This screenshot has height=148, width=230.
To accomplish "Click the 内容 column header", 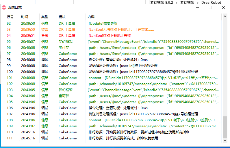I will coord(91,17).
